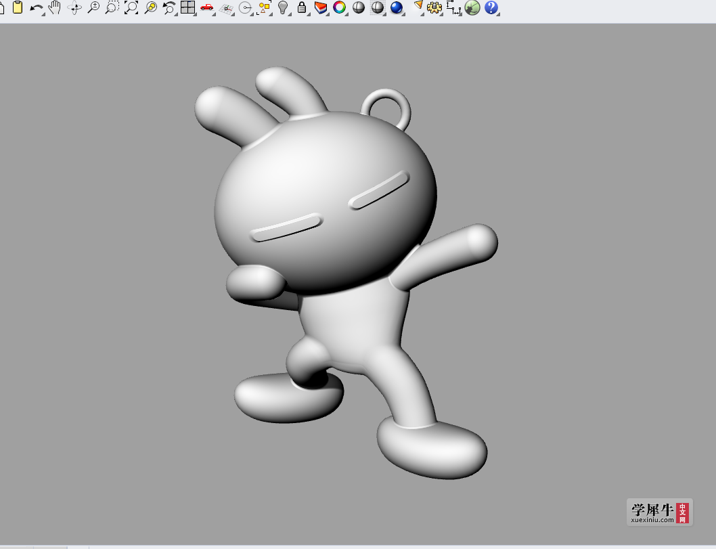Screen dimensions: 716x549
Task: Click the lightbulb hide objects icon
Action: pyautogui.click(x=283, y=7)
